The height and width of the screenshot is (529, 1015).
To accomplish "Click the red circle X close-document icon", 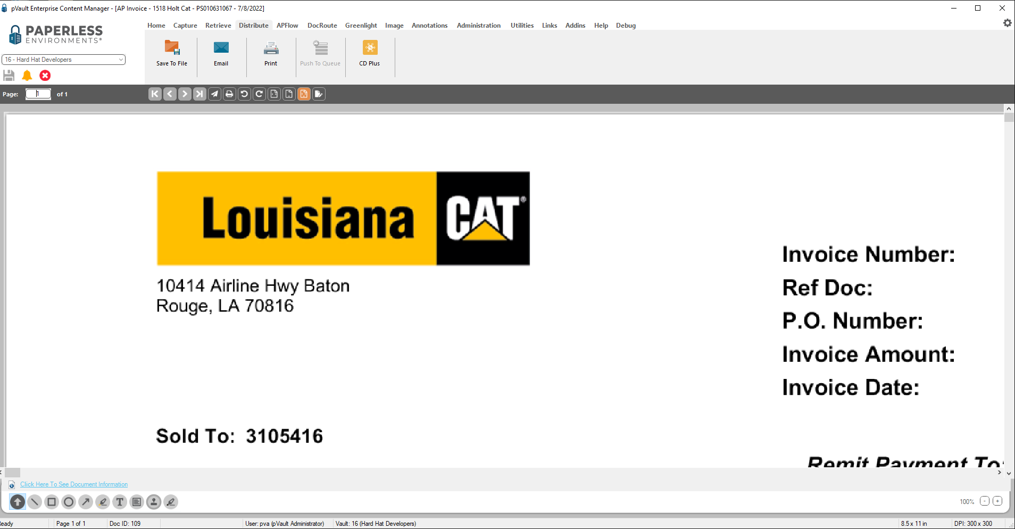I will click(x=45, y=76).
